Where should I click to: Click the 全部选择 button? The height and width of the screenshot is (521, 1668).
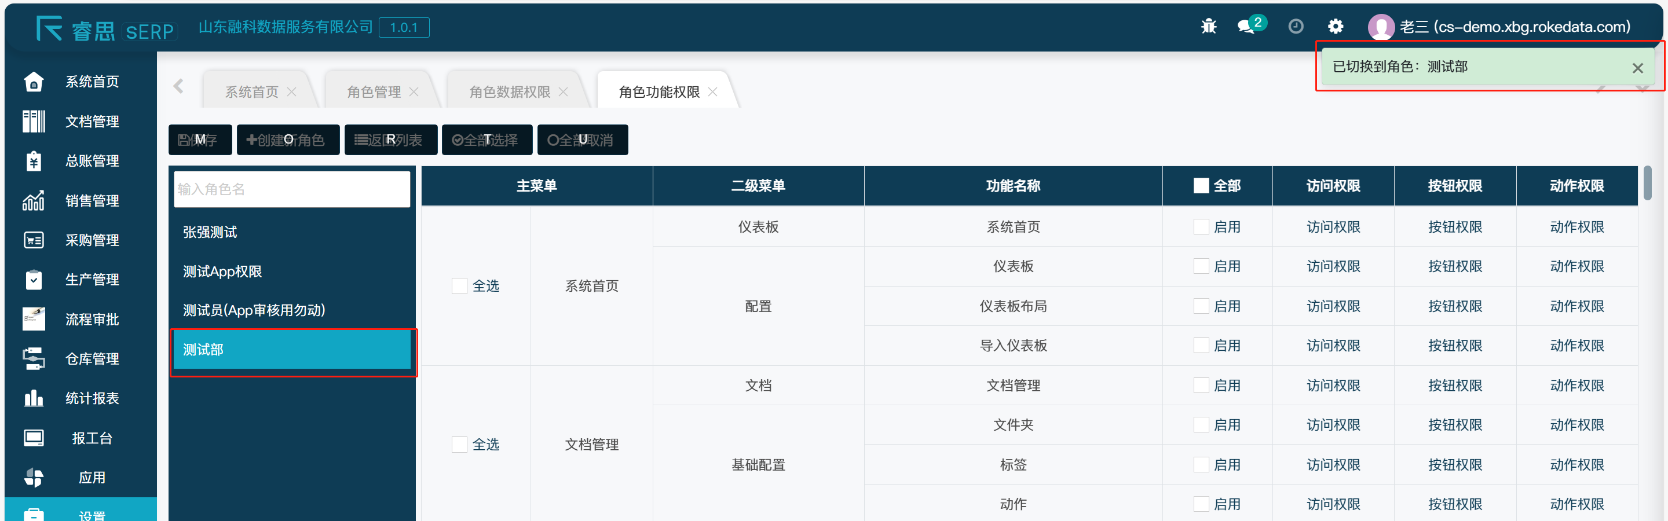click(x=487, y=140)
